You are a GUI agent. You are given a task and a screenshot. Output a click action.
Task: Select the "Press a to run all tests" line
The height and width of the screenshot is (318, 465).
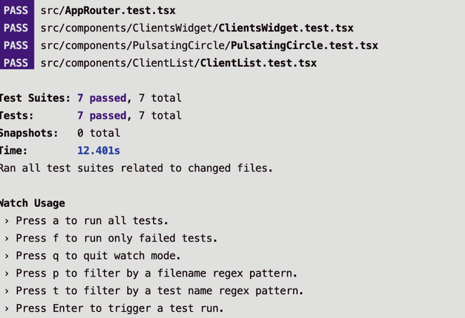(92, 221)
